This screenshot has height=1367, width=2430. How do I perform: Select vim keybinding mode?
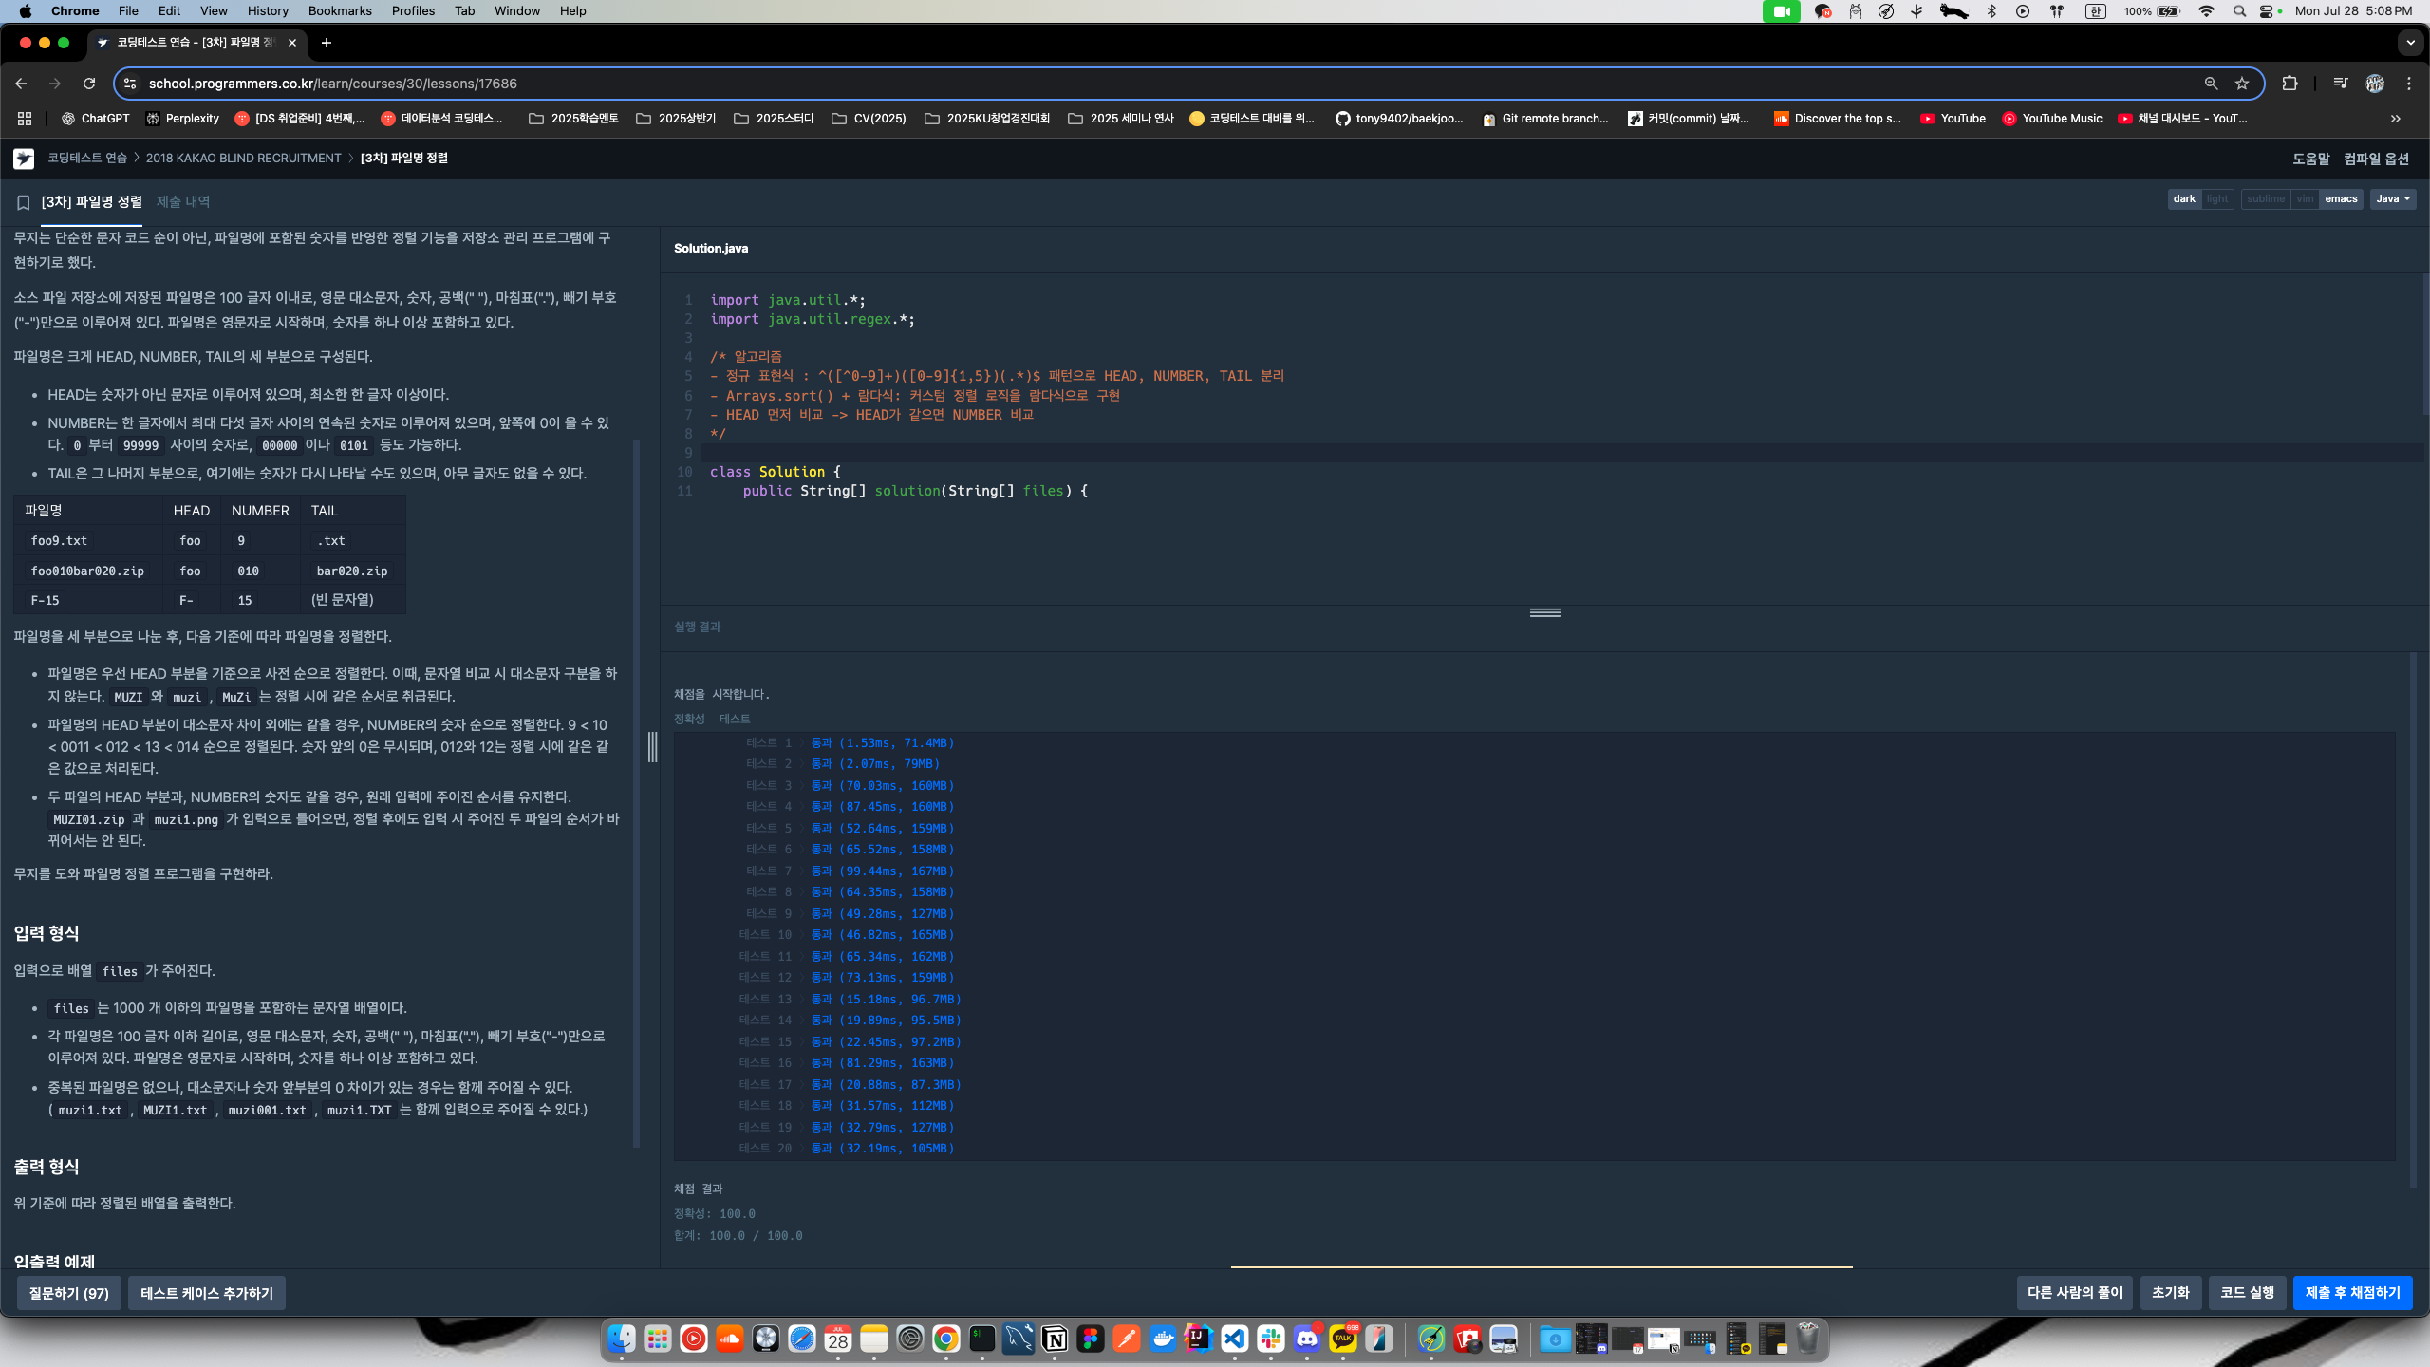click(2305, 198)
